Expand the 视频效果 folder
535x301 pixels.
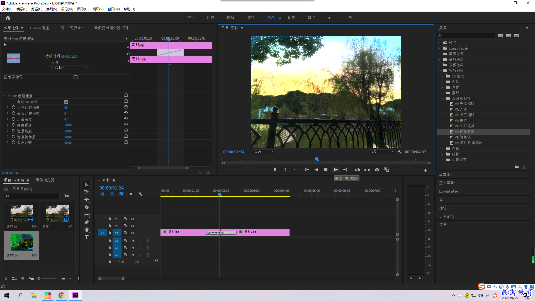pos(439,65)
